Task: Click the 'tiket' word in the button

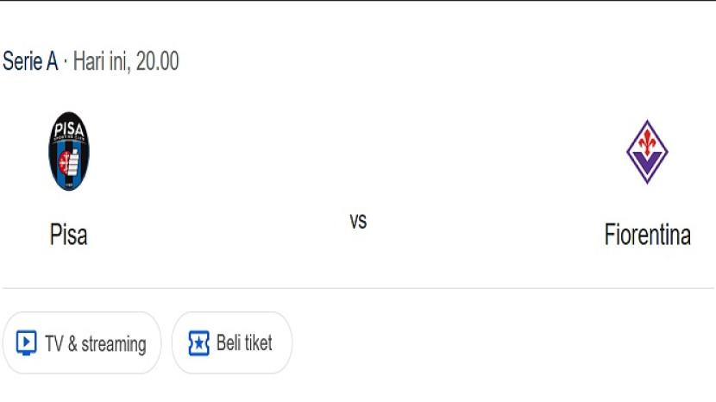Action: click(x=259, y=343)
